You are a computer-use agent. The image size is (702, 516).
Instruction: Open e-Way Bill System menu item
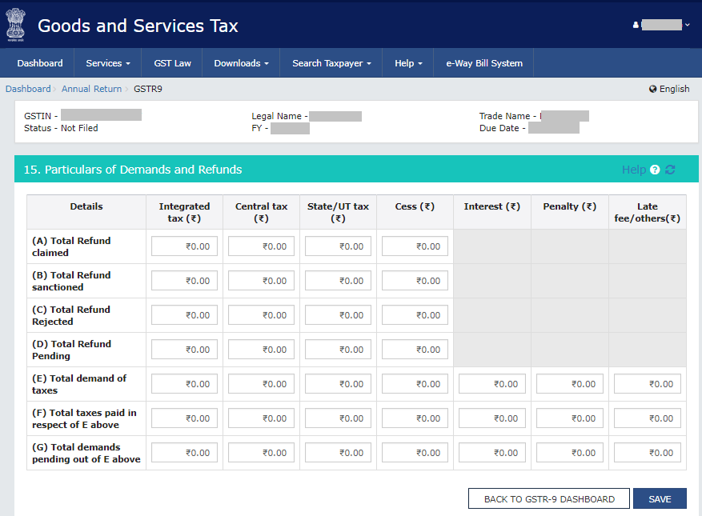[x=484, y=63]
